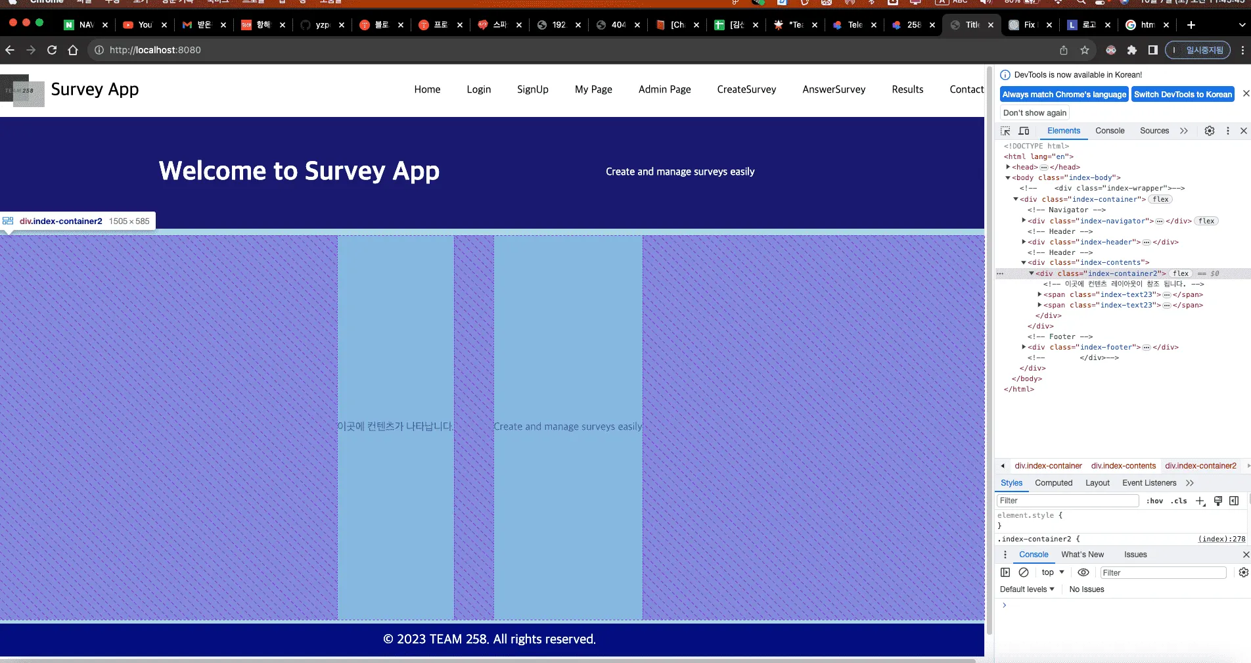Open the drawer three-dot menu

point(1005,555)
